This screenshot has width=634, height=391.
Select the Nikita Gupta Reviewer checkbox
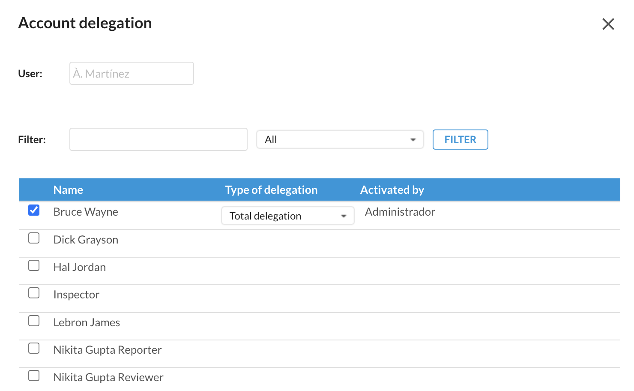[x=34, y=376]
